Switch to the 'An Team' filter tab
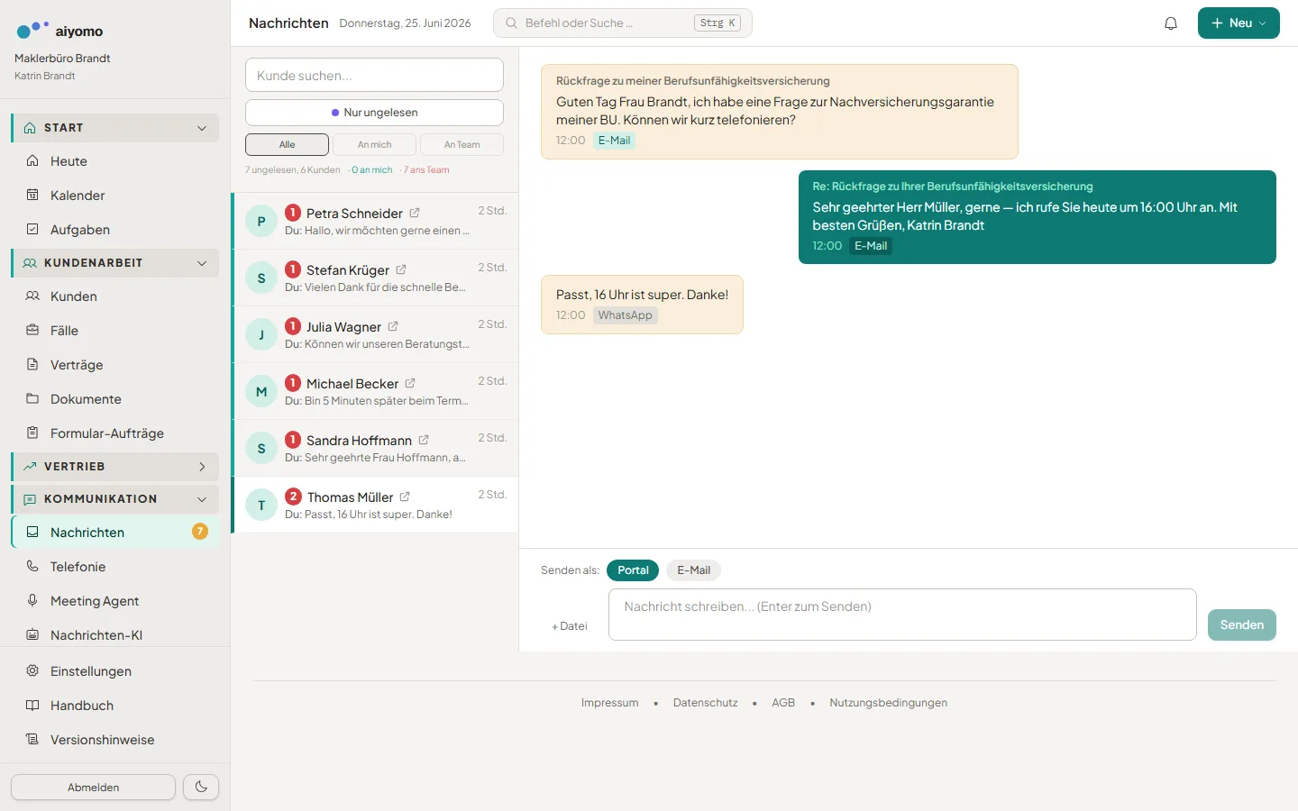 coord(462,144)
